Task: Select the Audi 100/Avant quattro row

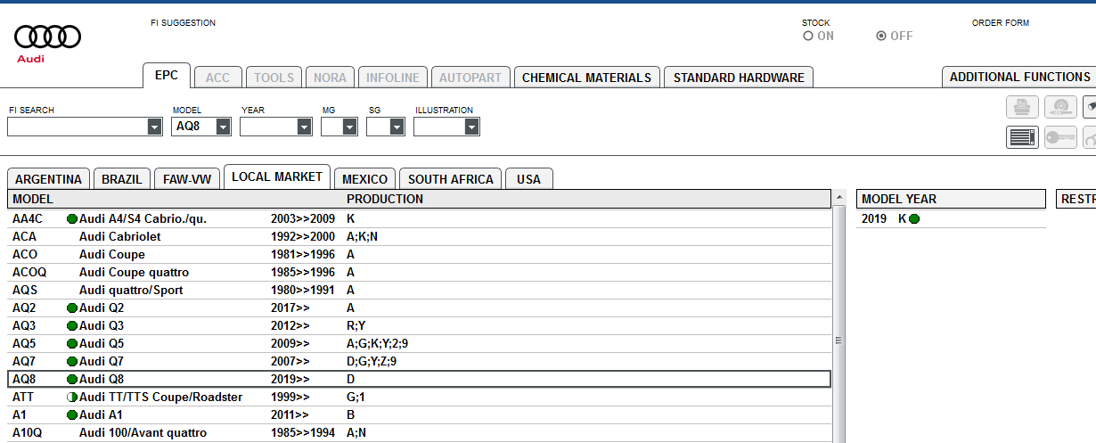Action: coord(419,432)
